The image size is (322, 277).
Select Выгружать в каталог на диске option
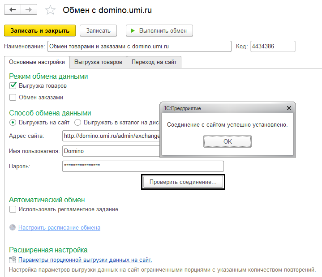pos(78,122)
